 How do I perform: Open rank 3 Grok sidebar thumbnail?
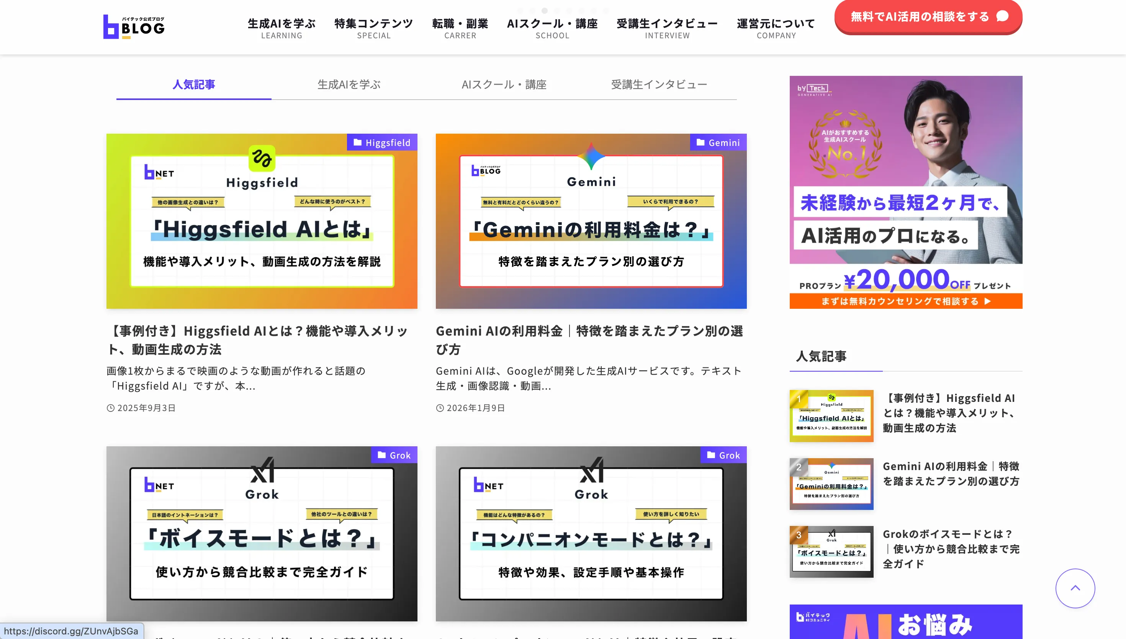(x=831, y=552)
